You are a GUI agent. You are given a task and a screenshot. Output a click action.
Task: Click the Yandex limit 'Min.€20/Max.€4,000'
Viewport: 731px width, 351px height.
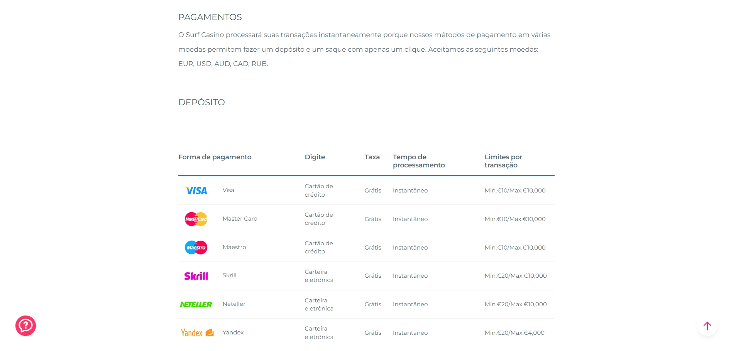(x=514, y=333)
